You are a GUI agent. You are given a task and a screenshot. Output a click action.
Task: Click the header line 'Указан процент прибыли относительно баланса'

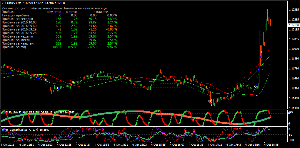click(54, 8)
